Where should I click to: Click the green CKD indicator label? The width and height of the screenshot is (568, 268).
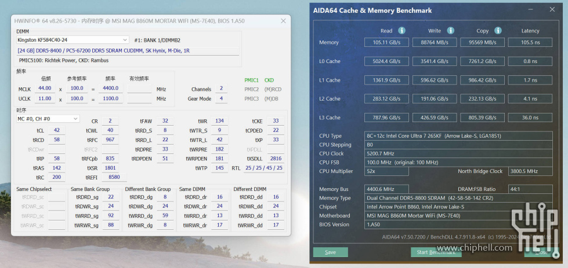269,80
